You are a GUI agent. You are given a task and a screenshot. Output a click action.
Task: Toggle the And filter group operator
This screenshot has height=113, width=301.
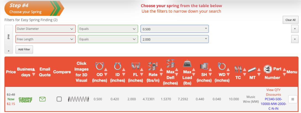(x=9, y=37)
